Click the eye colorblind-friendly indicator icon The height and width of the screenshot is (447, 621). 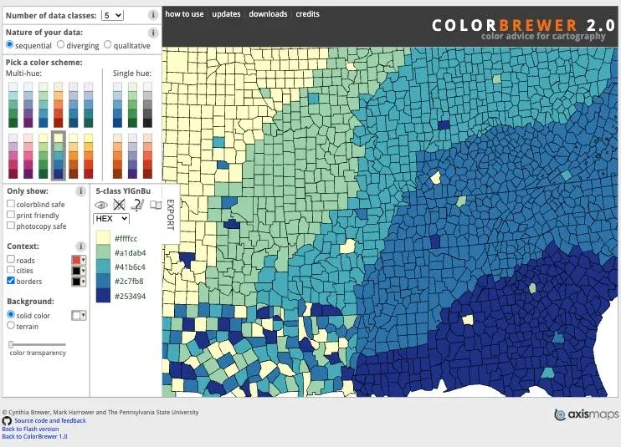[101, 205]
